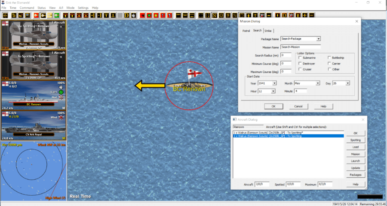Click the speaker sound toolbar icon
The height and width of the screenshot is (206, 387).
point(134,15)
